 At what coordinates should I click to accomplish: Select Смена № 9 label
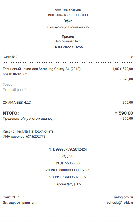[x=10, y=57]
